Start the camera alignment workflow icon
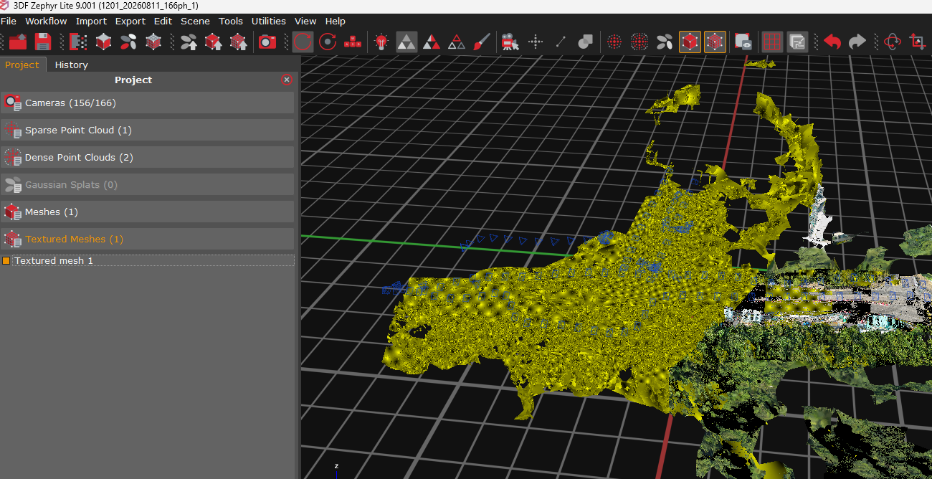 click(x=79, y=42)
